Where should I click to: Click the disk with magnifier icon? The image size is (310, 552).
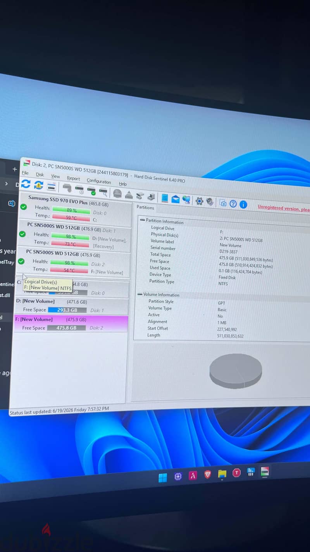click(103, 191)
